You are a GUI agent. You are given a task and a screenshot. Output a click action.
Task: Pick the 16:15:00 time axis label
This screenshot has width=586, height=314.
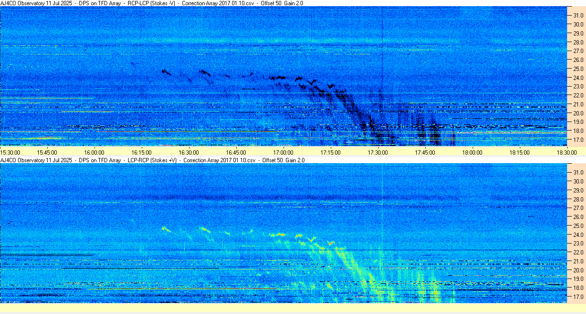[141, 152]
